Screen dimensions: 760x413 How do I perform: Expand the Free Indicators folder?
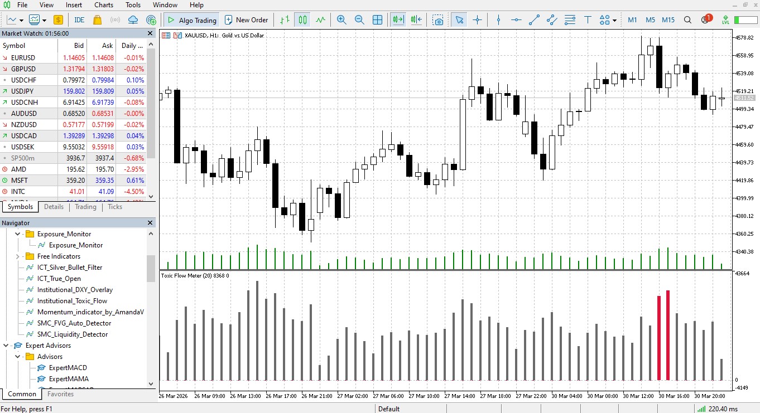[17, 256]
